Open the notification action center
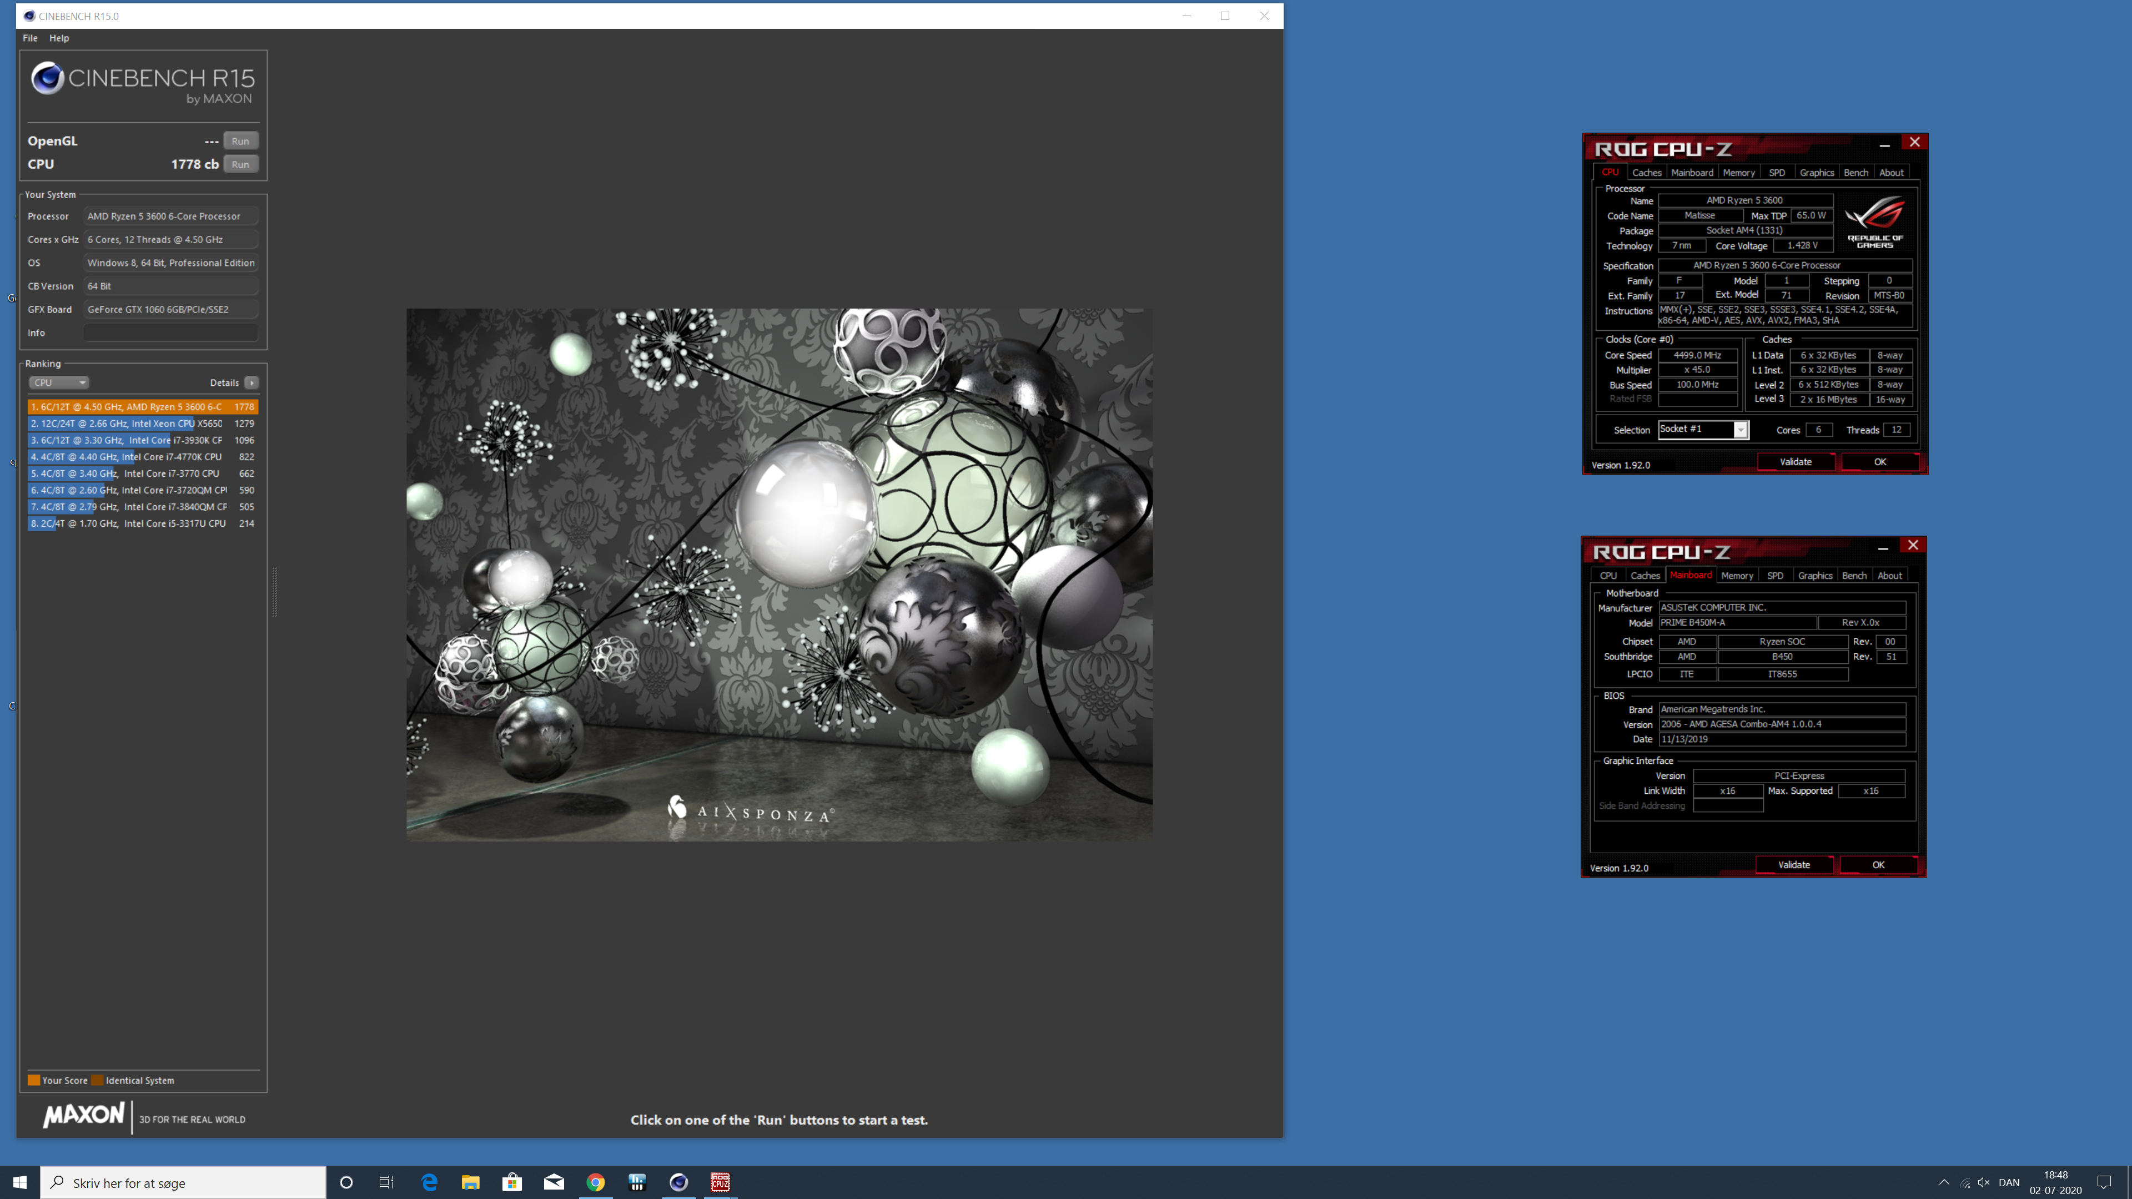 point(2105,1182)
